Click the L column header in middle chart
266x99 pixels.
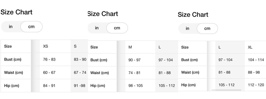point(160,47)
